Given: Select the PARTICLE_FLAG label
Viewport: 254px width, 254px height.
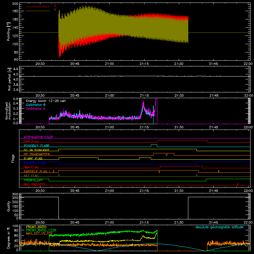Looking at the screenshot, I should tap(36, 171).
